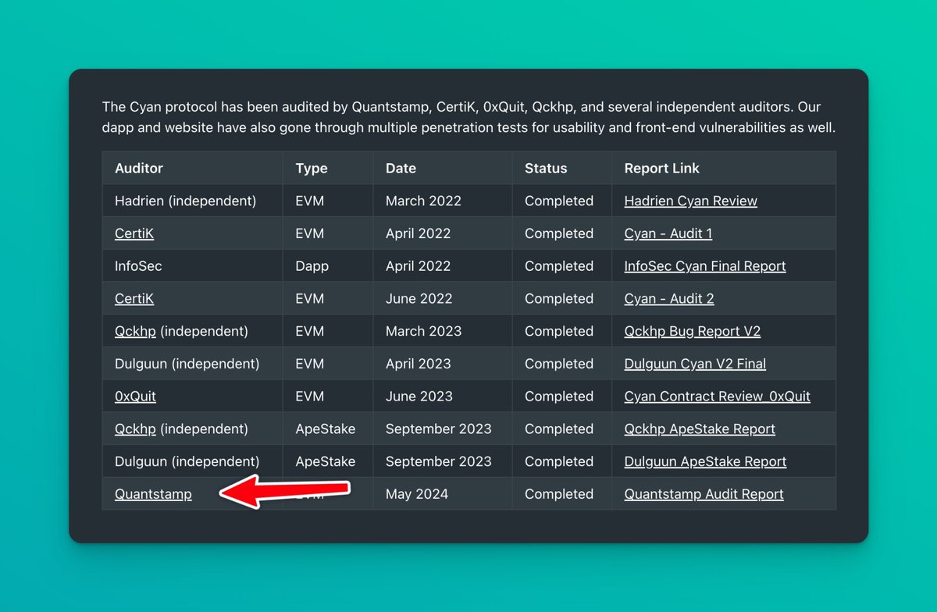Open the Cyan - Audit 1 report link
This screenshot has width=937, height=612.
pyautogui.click(x=668, y=233)
